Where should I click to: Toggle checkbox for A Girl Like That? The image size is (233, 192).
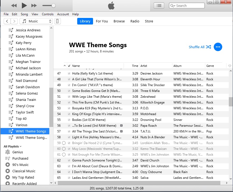(x=69, y=79)
